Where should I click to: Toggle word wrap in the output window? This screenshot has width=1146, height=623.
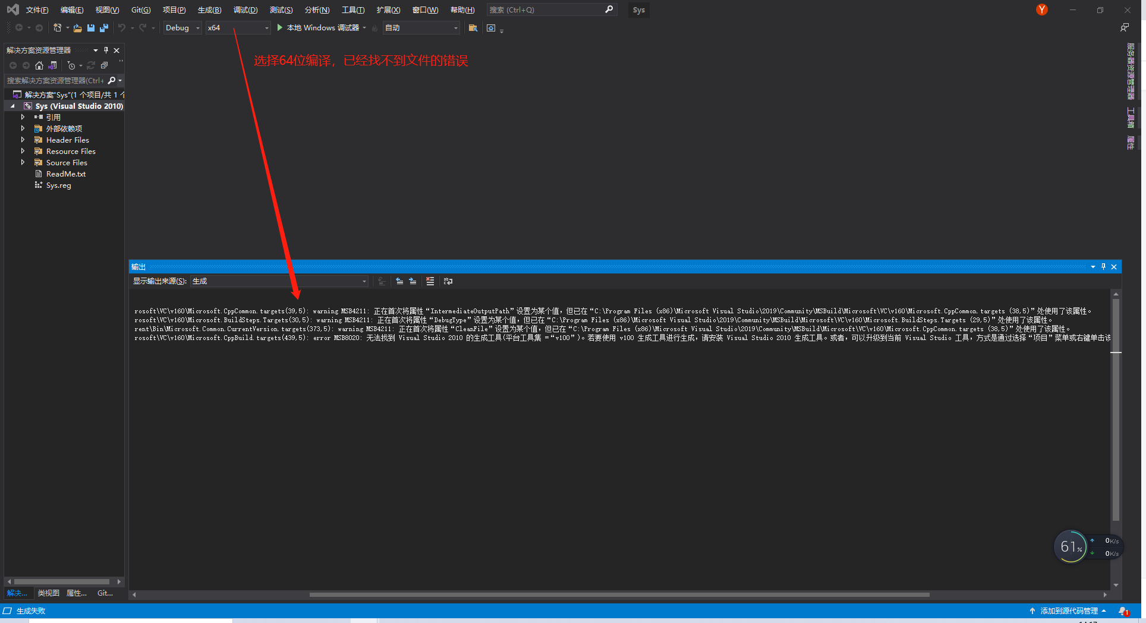[448, 281]
